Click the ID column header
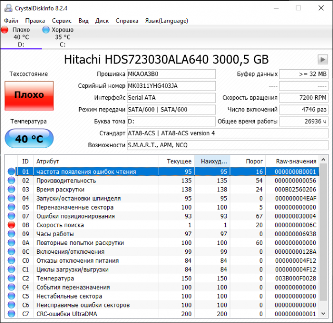The image size is (333, 323). tap(25, 161)
